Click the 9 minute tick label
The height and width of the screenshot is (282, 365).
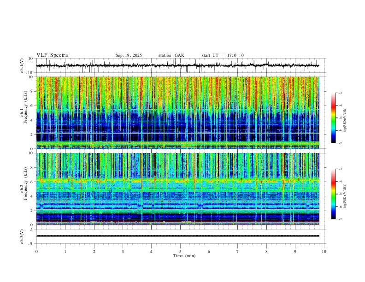[x=295, y=252]
